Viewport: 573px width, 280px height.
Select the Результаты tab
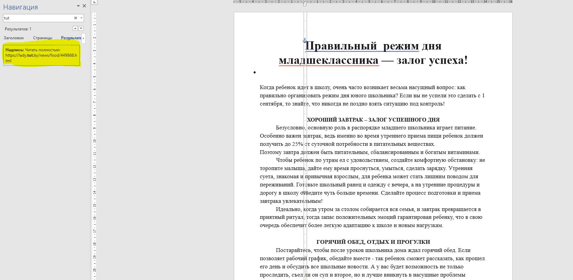pos(71,38)
